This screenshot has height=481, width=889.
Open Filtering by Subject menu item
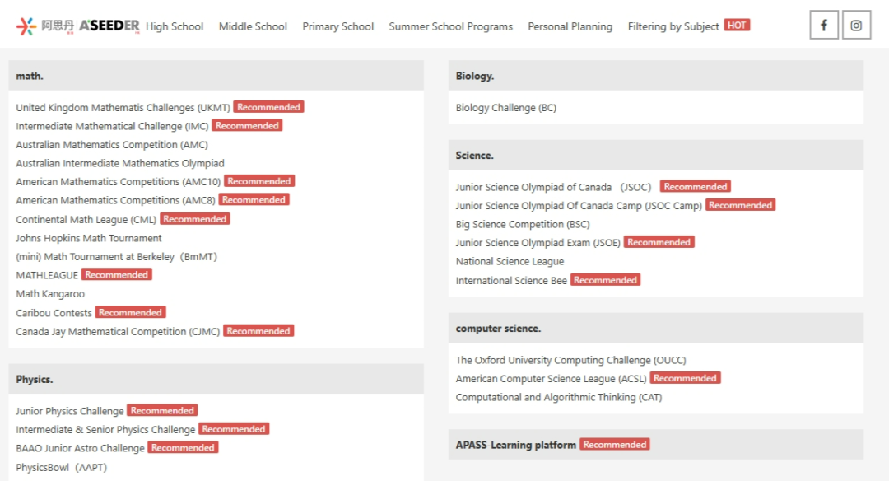[673, 26]
